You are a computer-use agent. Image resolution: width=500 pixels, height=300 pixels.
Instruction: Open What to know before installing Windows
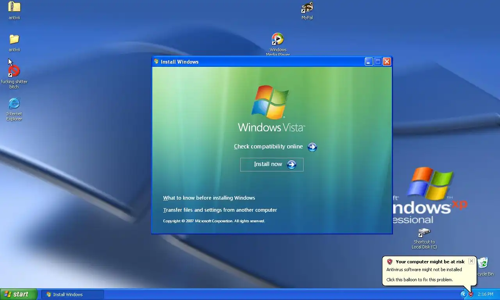209,198
